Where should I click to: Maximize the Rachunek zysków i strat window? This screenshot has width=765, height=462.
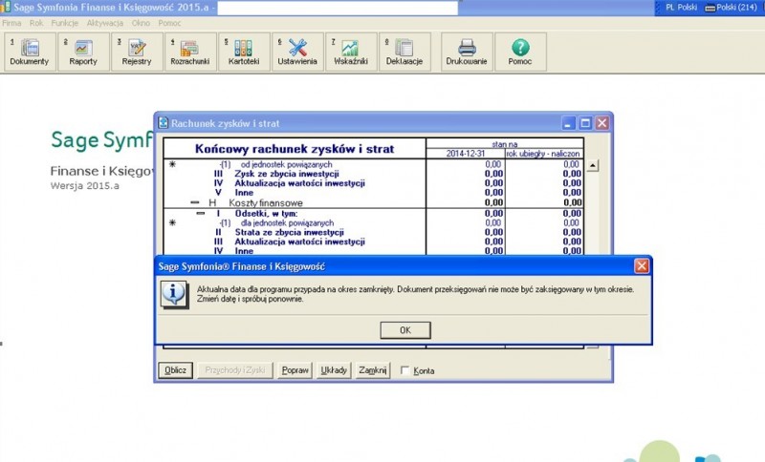point(585,123)
